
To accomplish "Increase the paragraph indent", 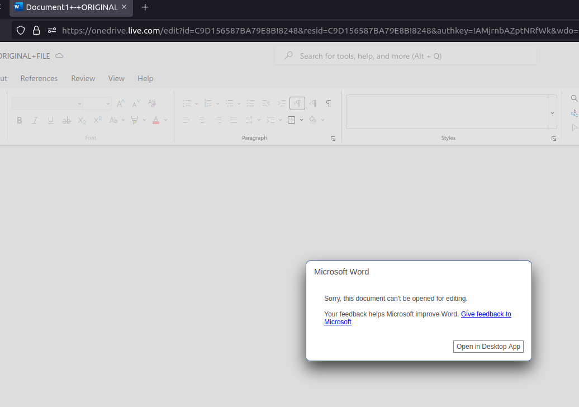I will coord(281,103).
